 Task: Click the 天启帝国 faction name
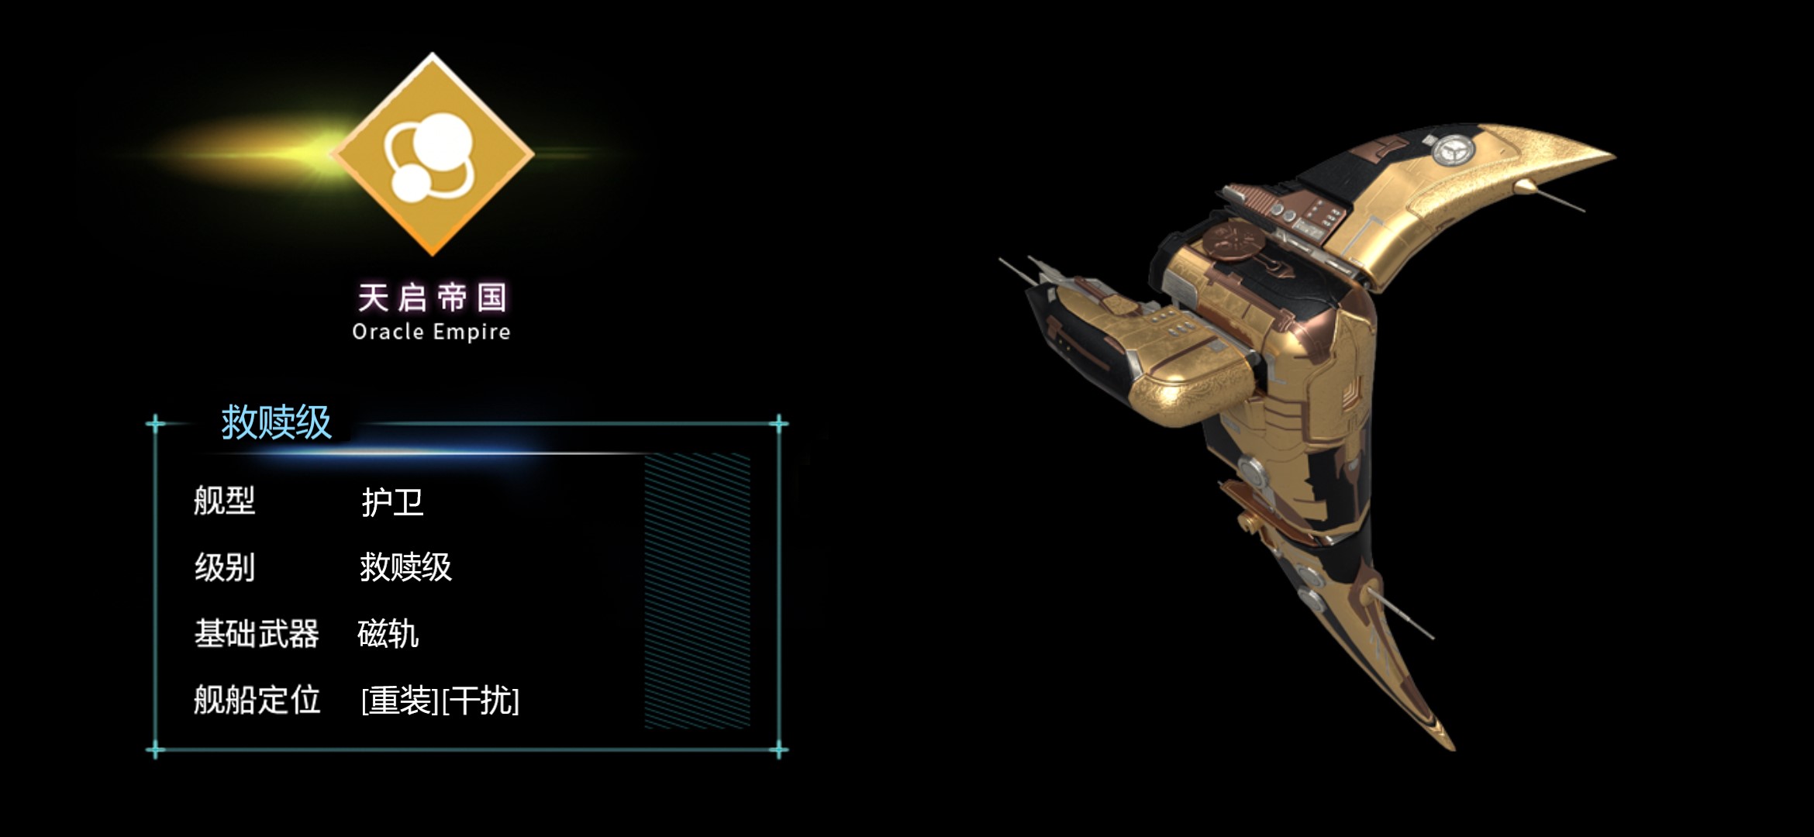click(432, 298)
